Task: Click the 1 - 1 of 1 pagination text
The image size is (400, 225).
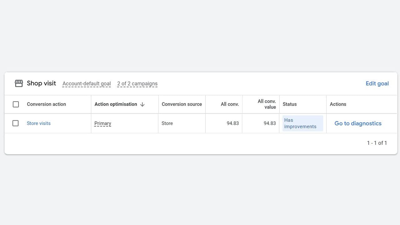Action: click(377, 143)
